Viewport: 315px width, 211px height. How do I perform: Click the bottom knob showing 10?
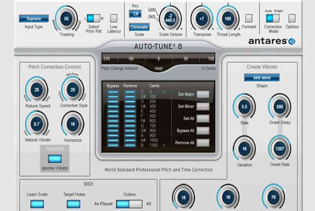pos(228,197)
